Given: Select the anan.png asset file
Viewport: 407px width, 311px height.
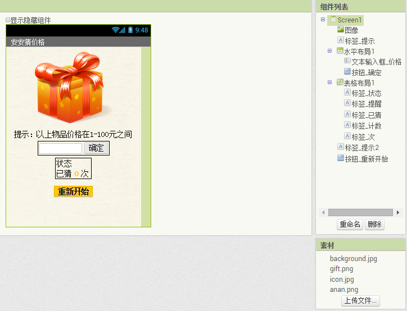Looking at the screenshot, I should click(344, 290).
